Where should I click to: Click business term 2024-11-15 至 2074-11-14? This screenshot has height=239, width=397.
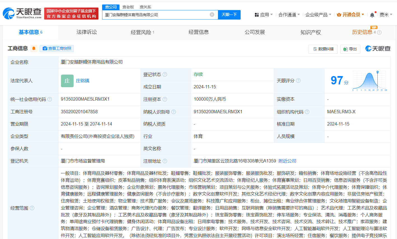[86, 124]
